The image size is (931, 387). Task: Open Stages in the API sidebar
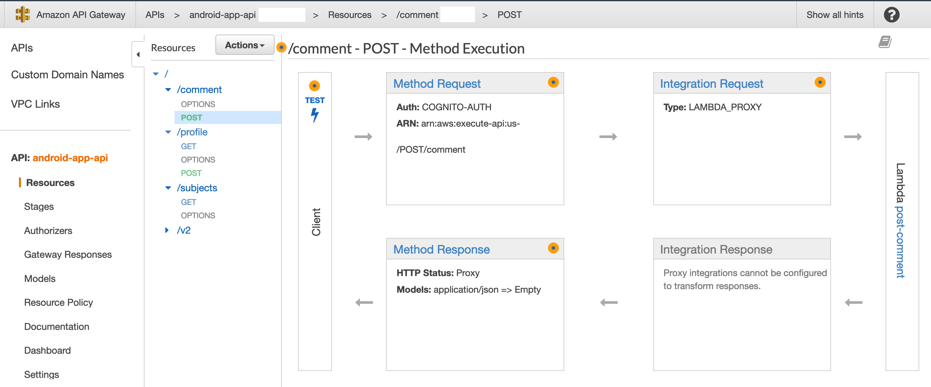click(x=39, y=207)
